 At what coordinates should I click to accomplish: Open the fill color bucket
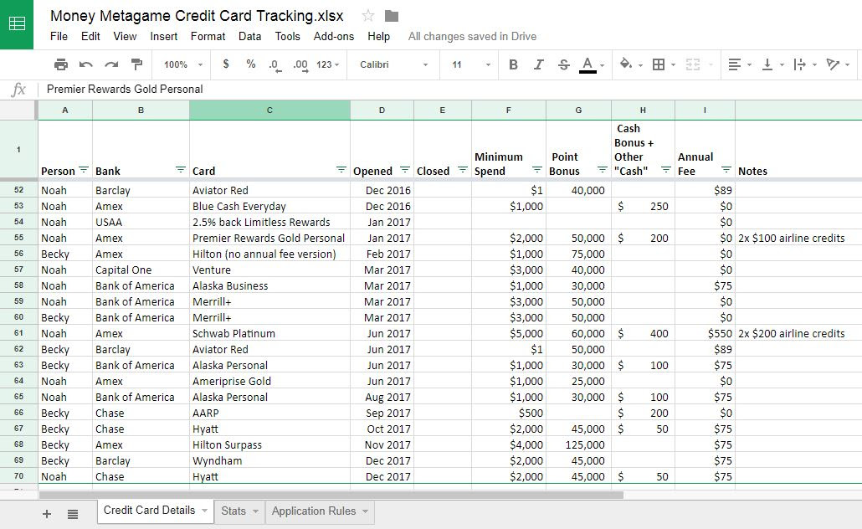[626, 64]
